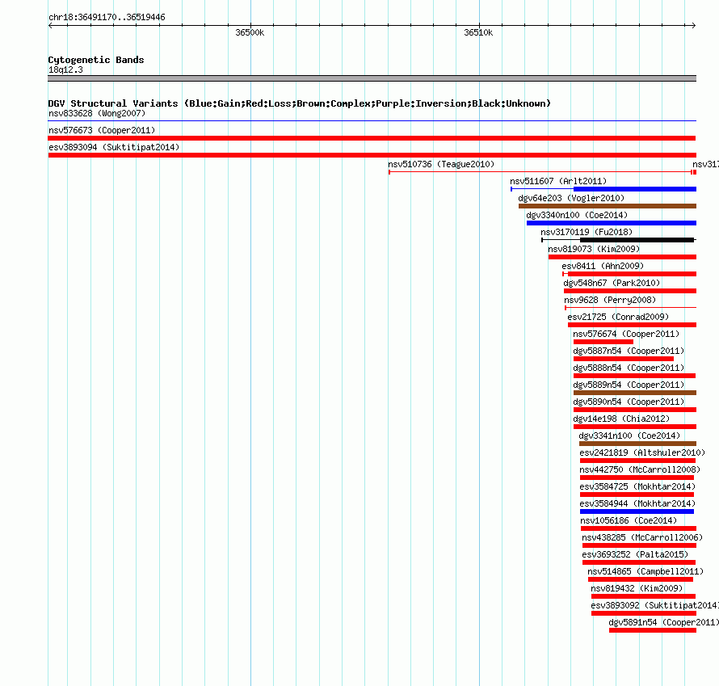Viewport: 719px width, 686px height.
Task: Click the blue esv3584944 gain bar
Action: point(637,511)
